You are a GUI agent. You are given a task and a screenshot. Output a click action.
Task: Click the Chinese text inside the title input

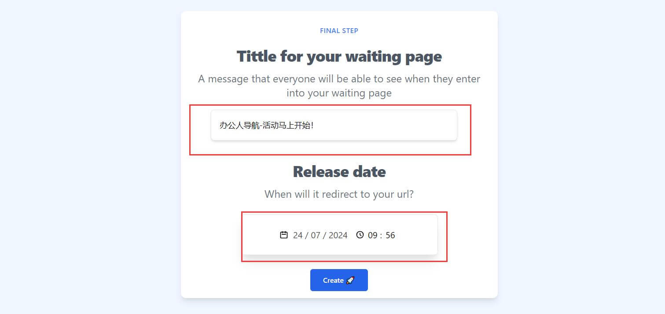pyautogui.click(x=266, y=125)
